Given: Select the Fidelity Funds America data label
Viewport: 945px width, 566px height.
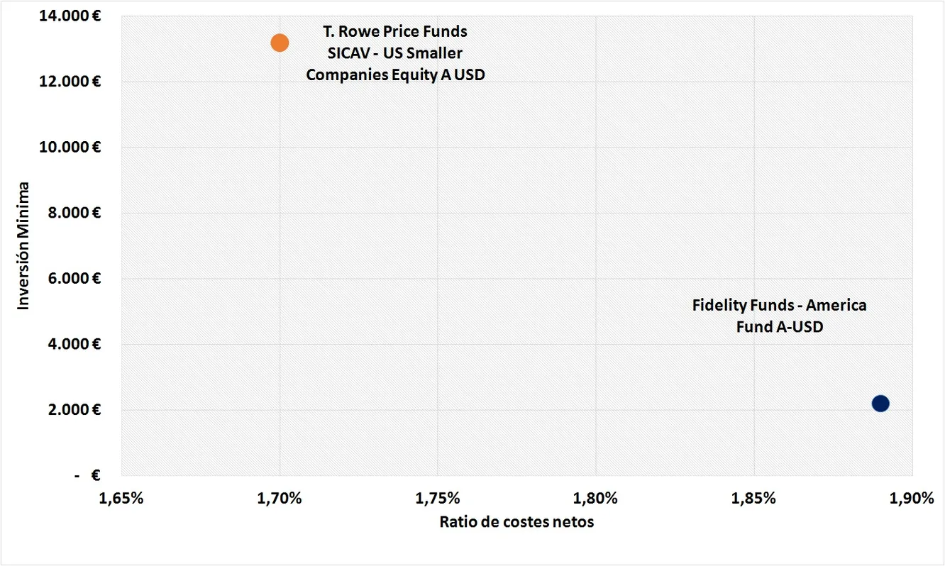Looking at the screenshot, I should pyautogui.click(x=779, y=316).
